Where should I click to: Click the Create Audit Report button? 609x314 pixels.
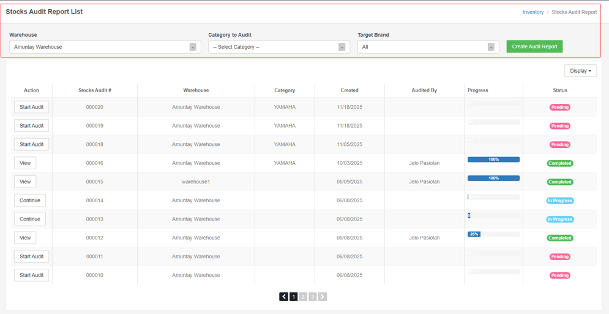tap(534, 47)
